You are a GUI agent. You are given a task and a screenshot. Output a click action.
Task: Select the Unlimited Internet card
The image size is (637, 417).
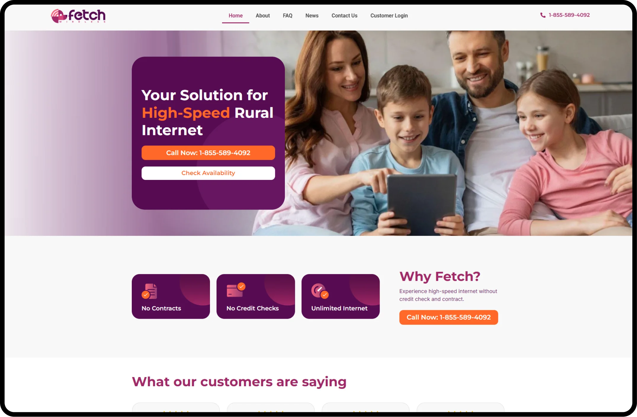[341, 296]
